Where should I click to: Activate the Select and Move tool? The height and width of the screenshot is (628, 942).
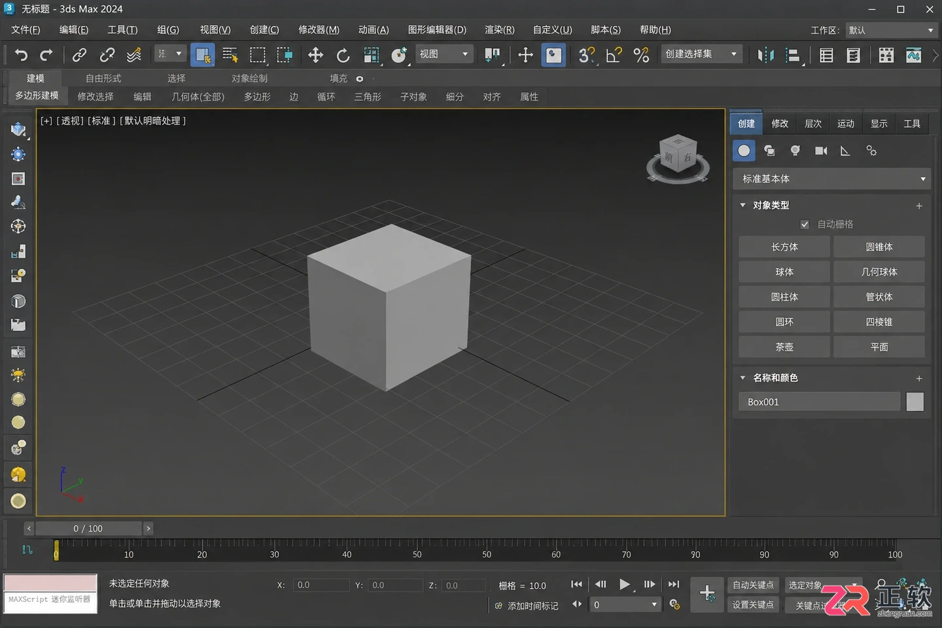click(315, 55)
